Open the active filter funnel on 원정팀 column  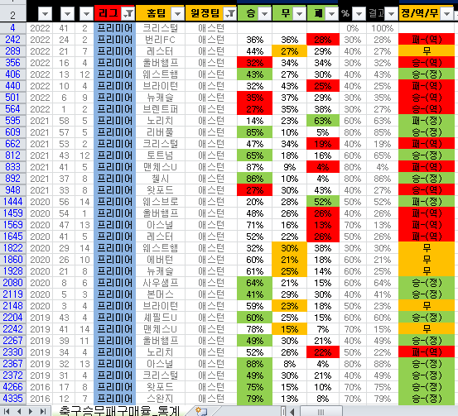(230, 13)
